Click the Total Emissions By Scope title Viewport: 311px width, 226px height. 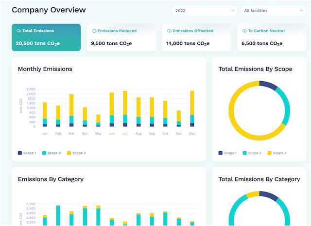click(255, 69)
